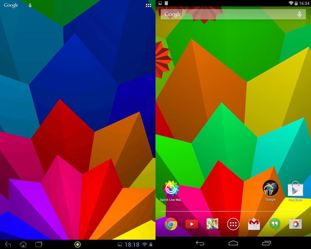Launch the Hangouts app
The height and width of the screenshot is (249, 311).
274,224
